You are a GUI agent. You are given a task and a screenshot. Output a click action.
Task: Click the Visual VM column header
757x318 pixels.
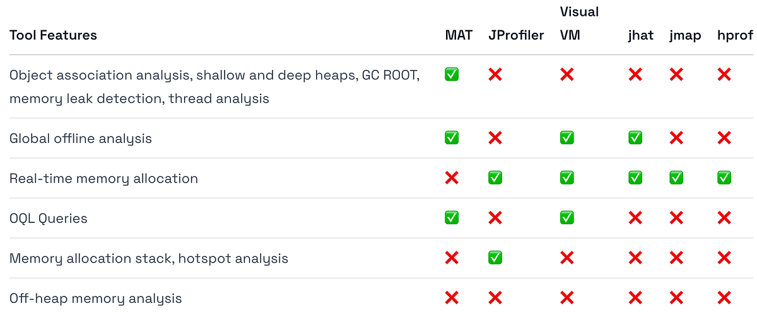tap(578, 23)
